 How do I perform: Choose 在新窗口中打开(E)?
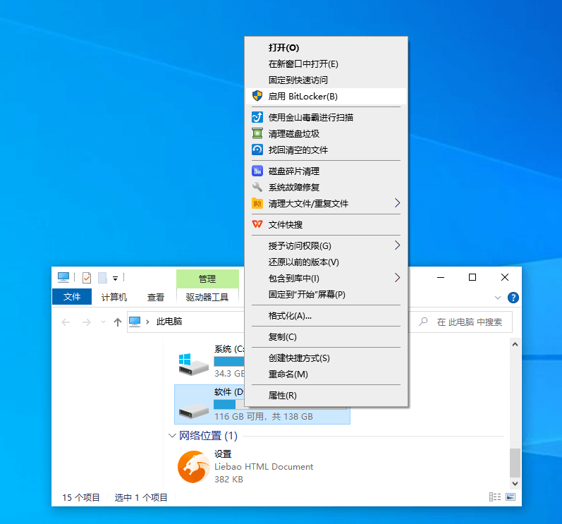pyautogui.click(x=326, y=63)
